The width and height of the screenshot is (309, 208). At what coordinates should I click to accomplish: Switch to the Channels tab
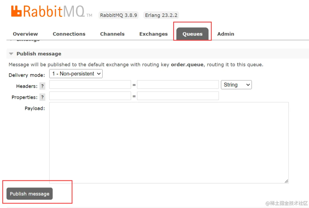(x=112, y=34)
